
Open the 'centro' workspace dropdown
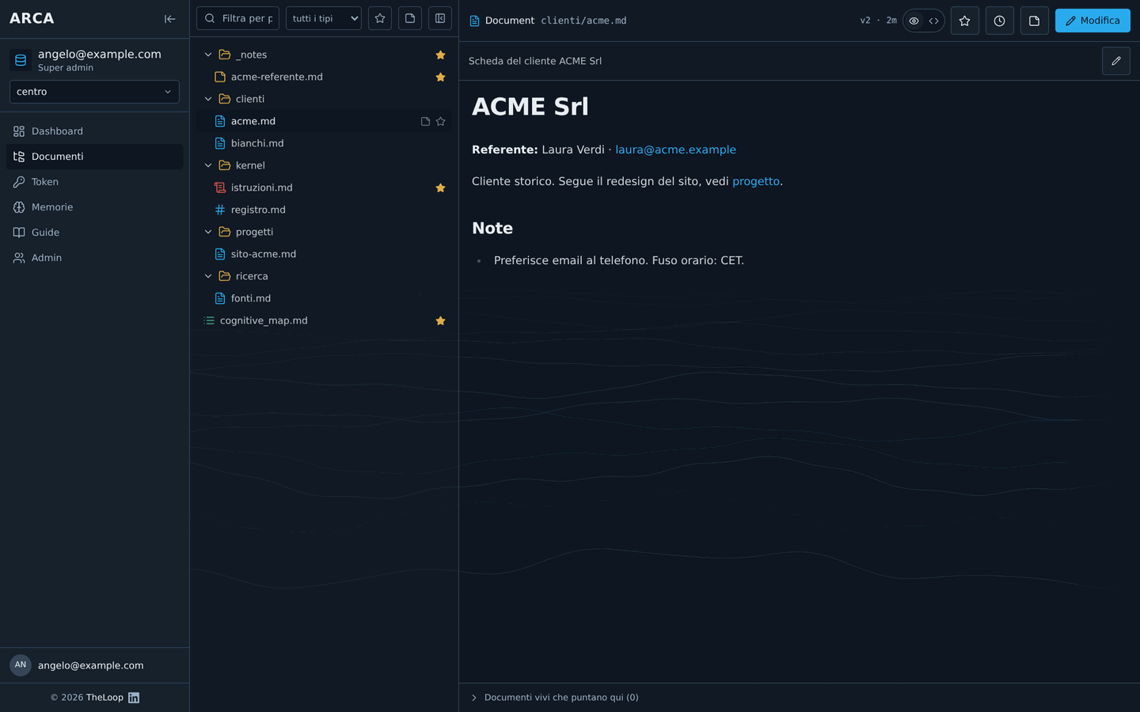click(x=94, y=92)
